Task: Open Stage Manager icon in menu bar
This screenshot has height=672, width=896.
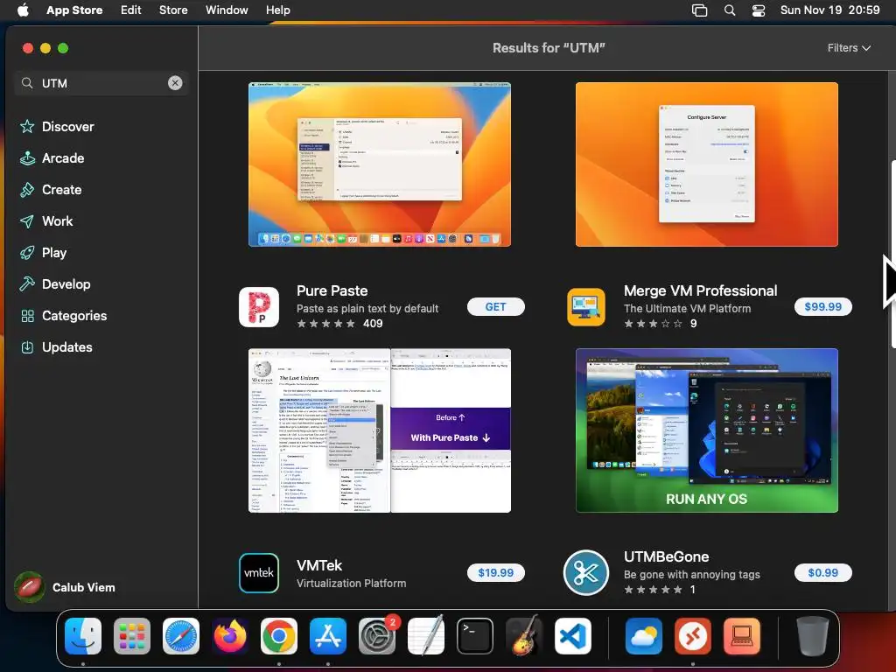Action: click(x=699, y=10)
